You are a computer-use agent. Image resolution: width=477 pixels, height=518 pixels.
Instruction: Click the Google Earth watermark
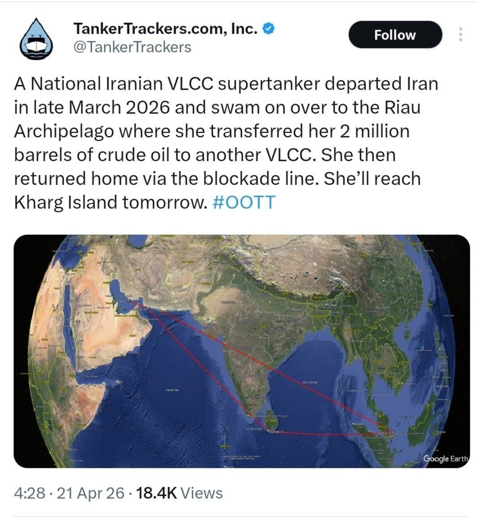[x=446, y=458]
